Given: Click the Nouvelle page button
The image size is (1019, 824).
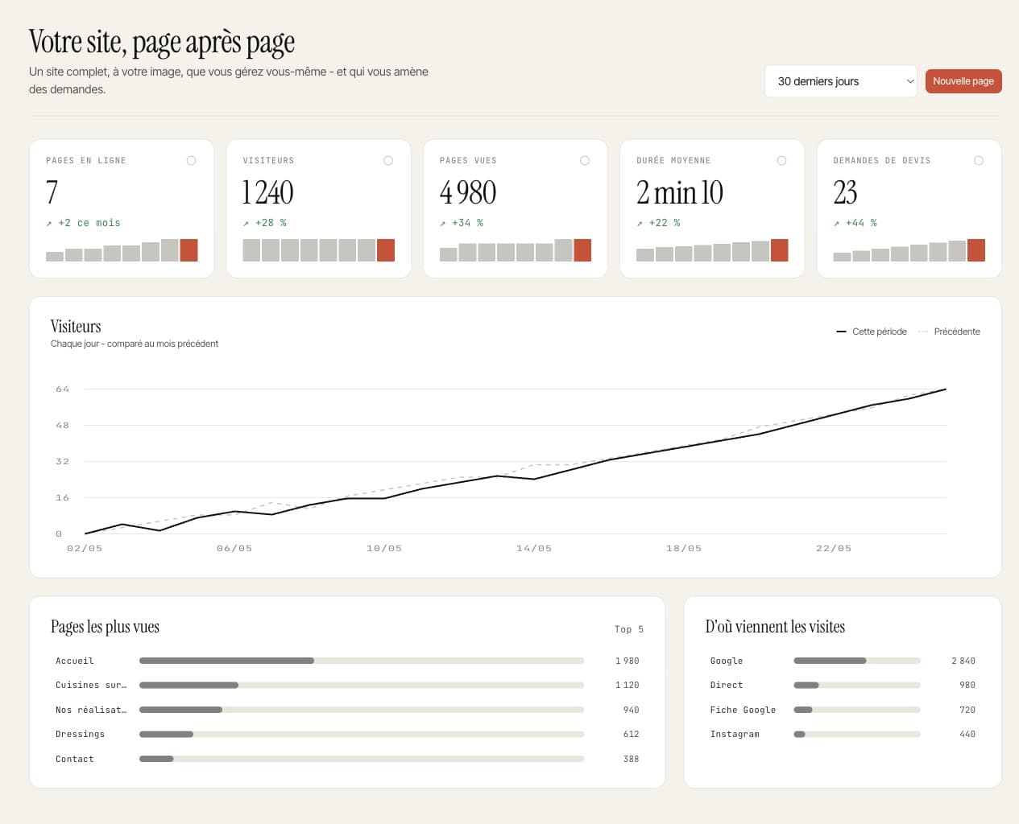Looking at the screenshot, I should click(963, 81).
